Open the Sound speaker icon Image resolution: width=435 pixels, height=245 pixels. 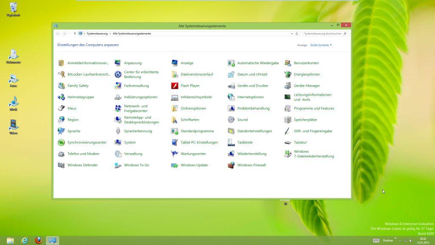point(231,120)
